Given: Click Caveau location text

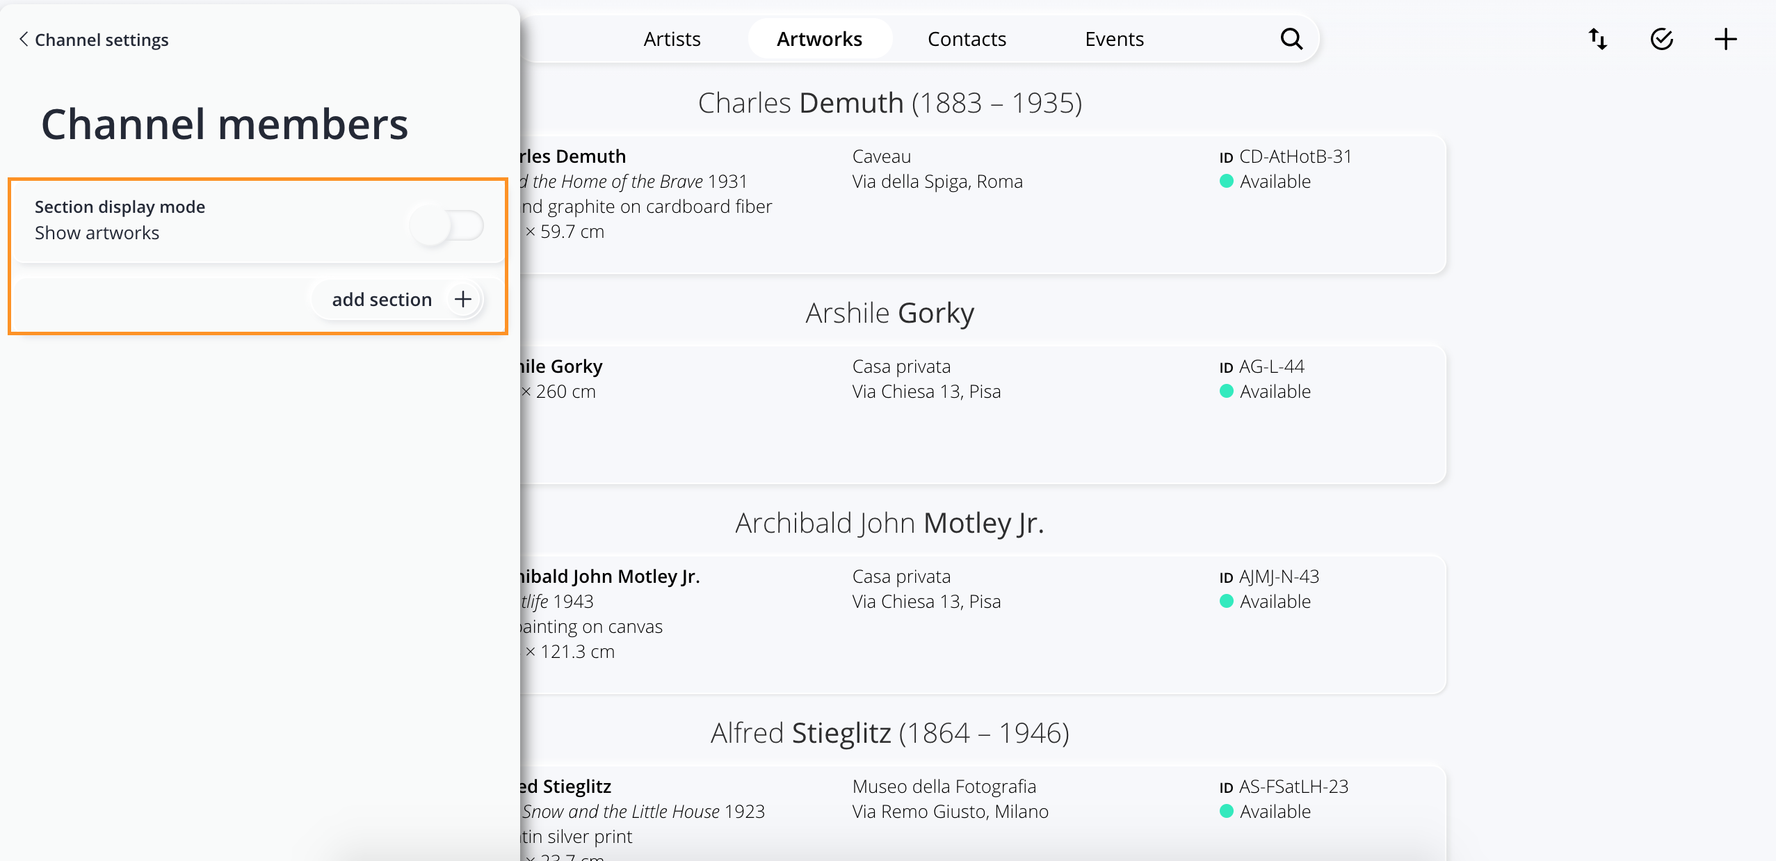Looking at the screenshot, I should [x=881, y=156].
